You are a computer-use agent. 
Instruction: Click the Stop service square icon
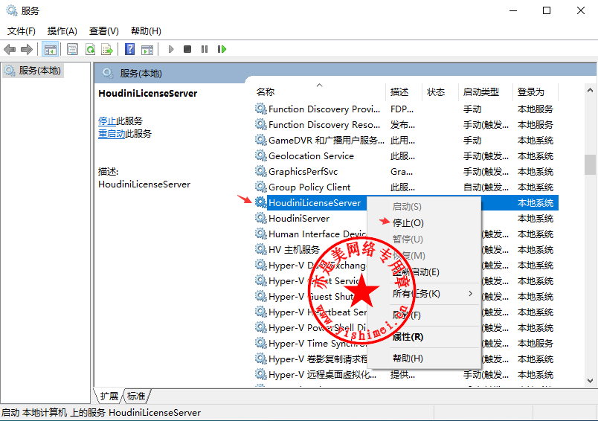[x=187, y=49]
